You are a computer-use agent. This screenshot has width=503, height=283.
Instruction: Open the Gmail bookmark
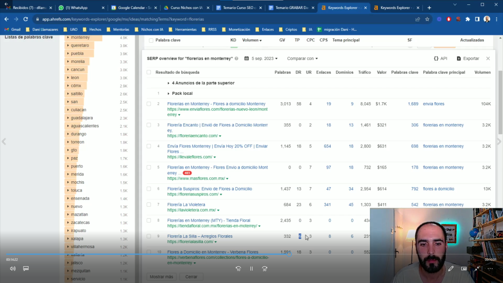coord(12,29)
